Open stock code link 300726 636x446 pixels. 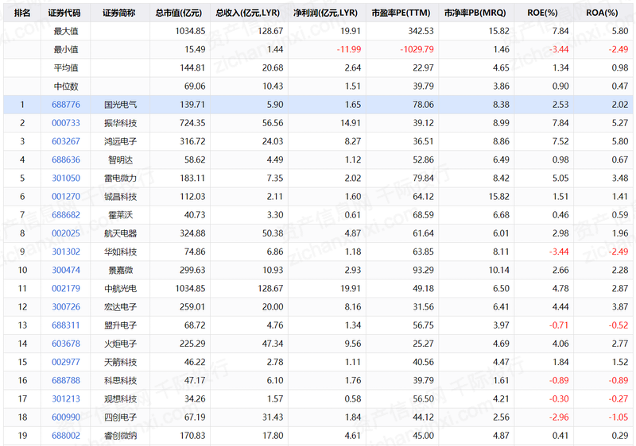(x=66, y=307)
